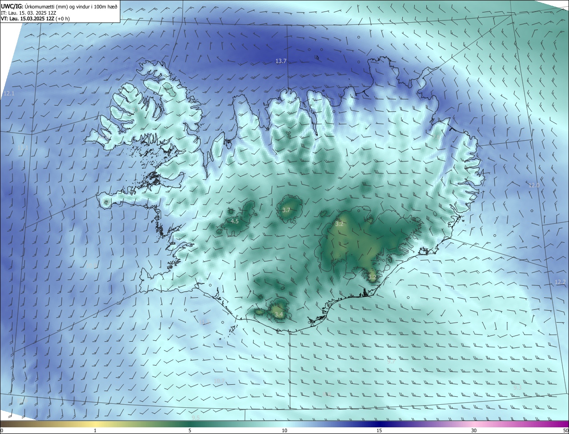Click the 10.7 value southwest of Iceland
The image size is (569, 434).
point(219,381)
